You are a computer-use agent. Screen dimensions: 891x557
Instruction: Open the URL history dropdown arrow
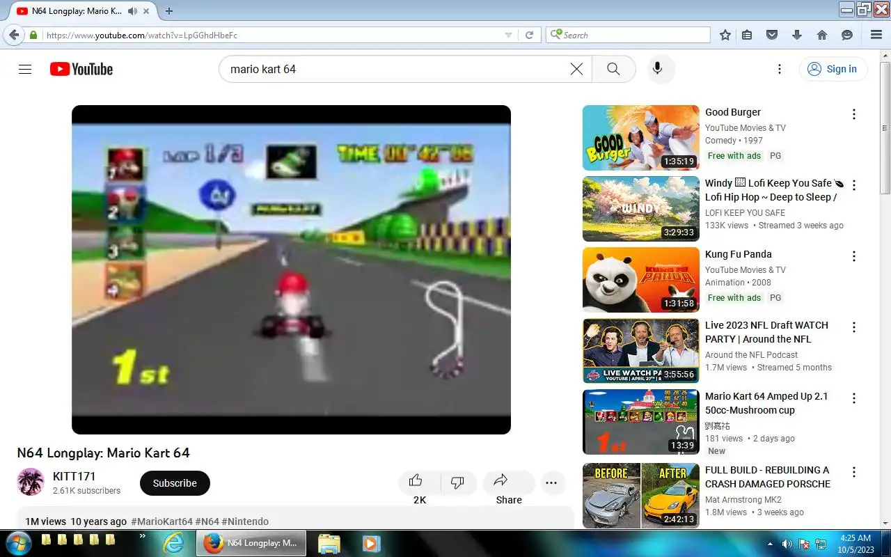pos(508,36)
